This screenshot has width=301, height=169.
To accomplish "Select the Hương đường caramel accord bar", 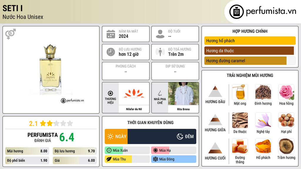I will 250,61.
